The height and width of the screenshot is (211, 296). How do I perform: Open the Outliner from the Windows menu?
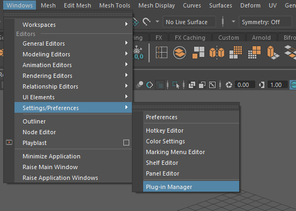point(73,121)
